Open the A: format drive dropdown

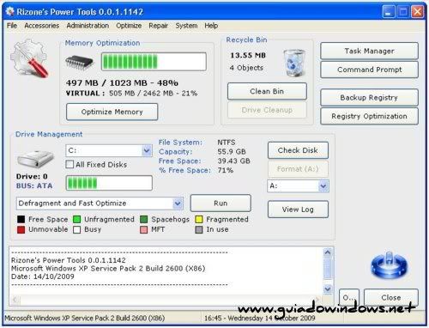(x=323, y=186)
